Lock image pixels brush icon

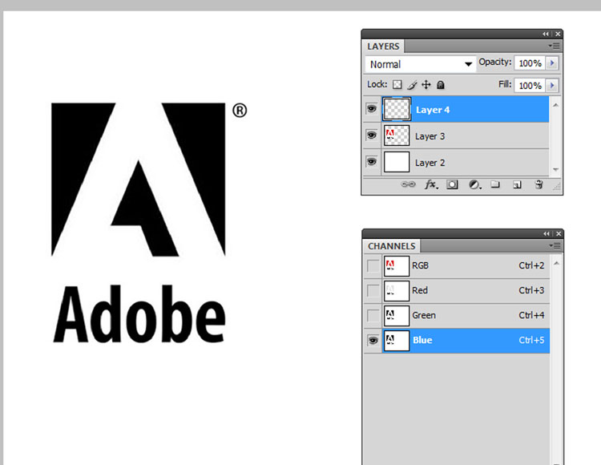click(x=412, y=85)
